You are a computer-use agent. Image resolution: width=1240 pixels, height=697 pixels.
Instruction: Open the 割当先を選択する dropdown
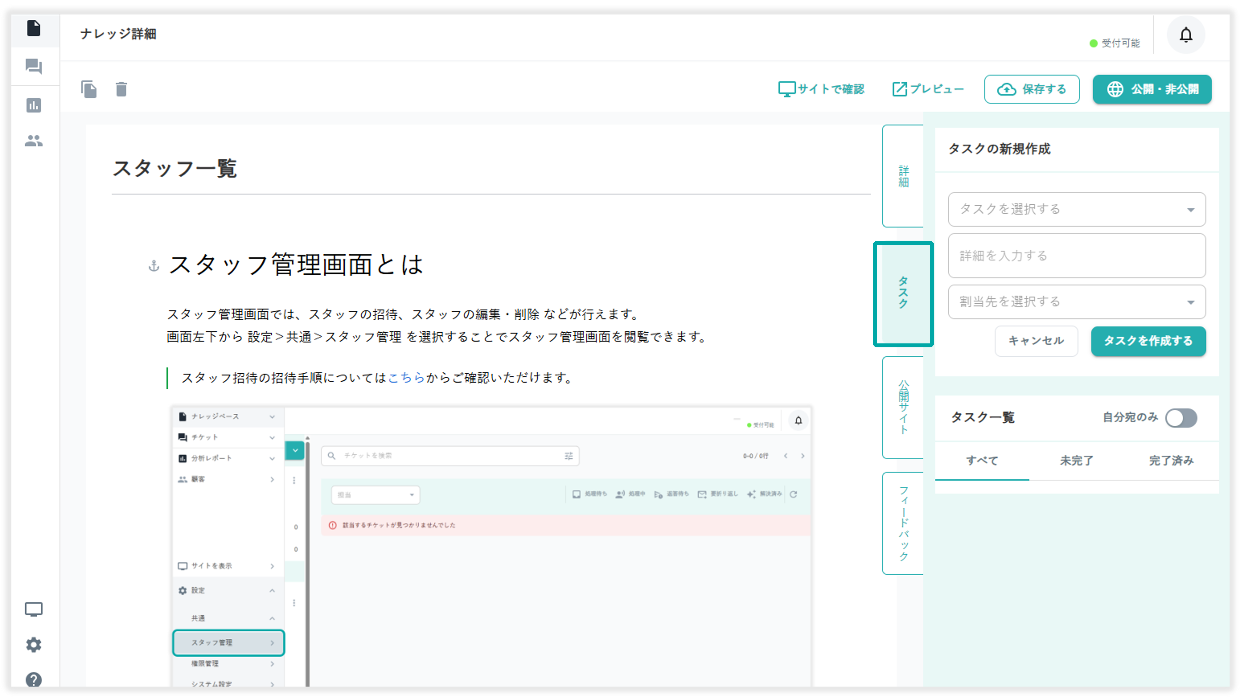pyautogui.click(x=1076, y=302)
